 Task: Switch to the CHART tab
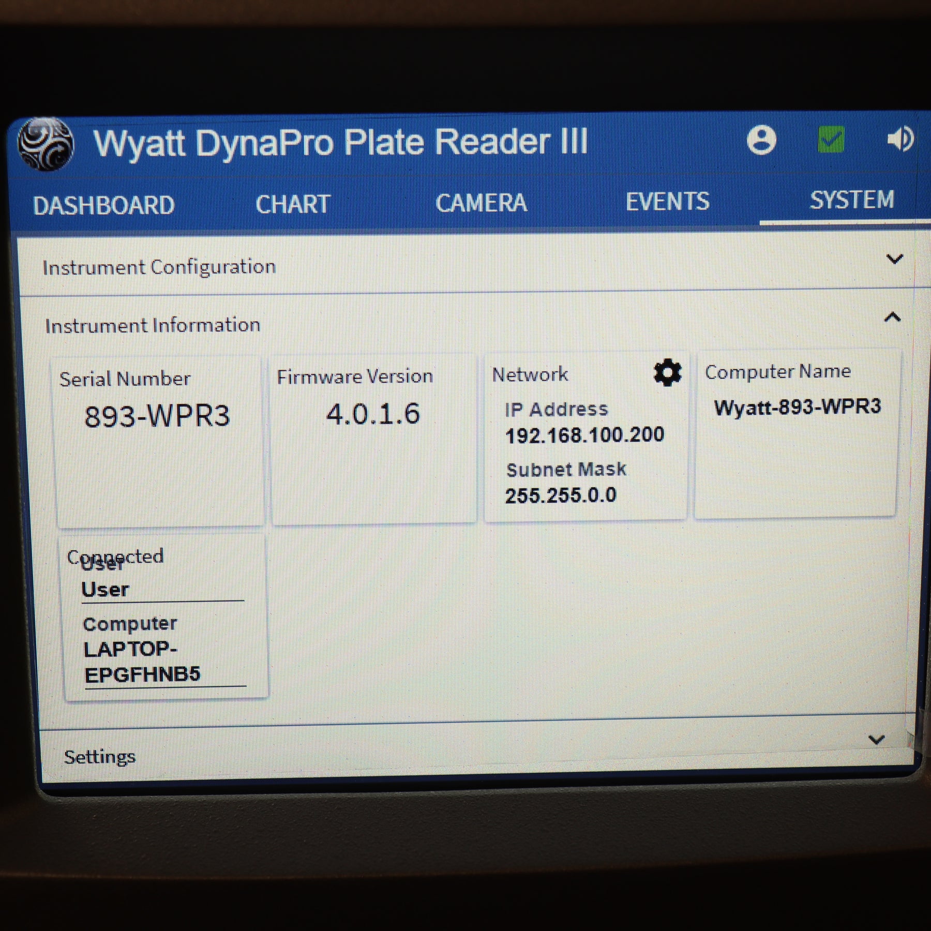(293, 204)
